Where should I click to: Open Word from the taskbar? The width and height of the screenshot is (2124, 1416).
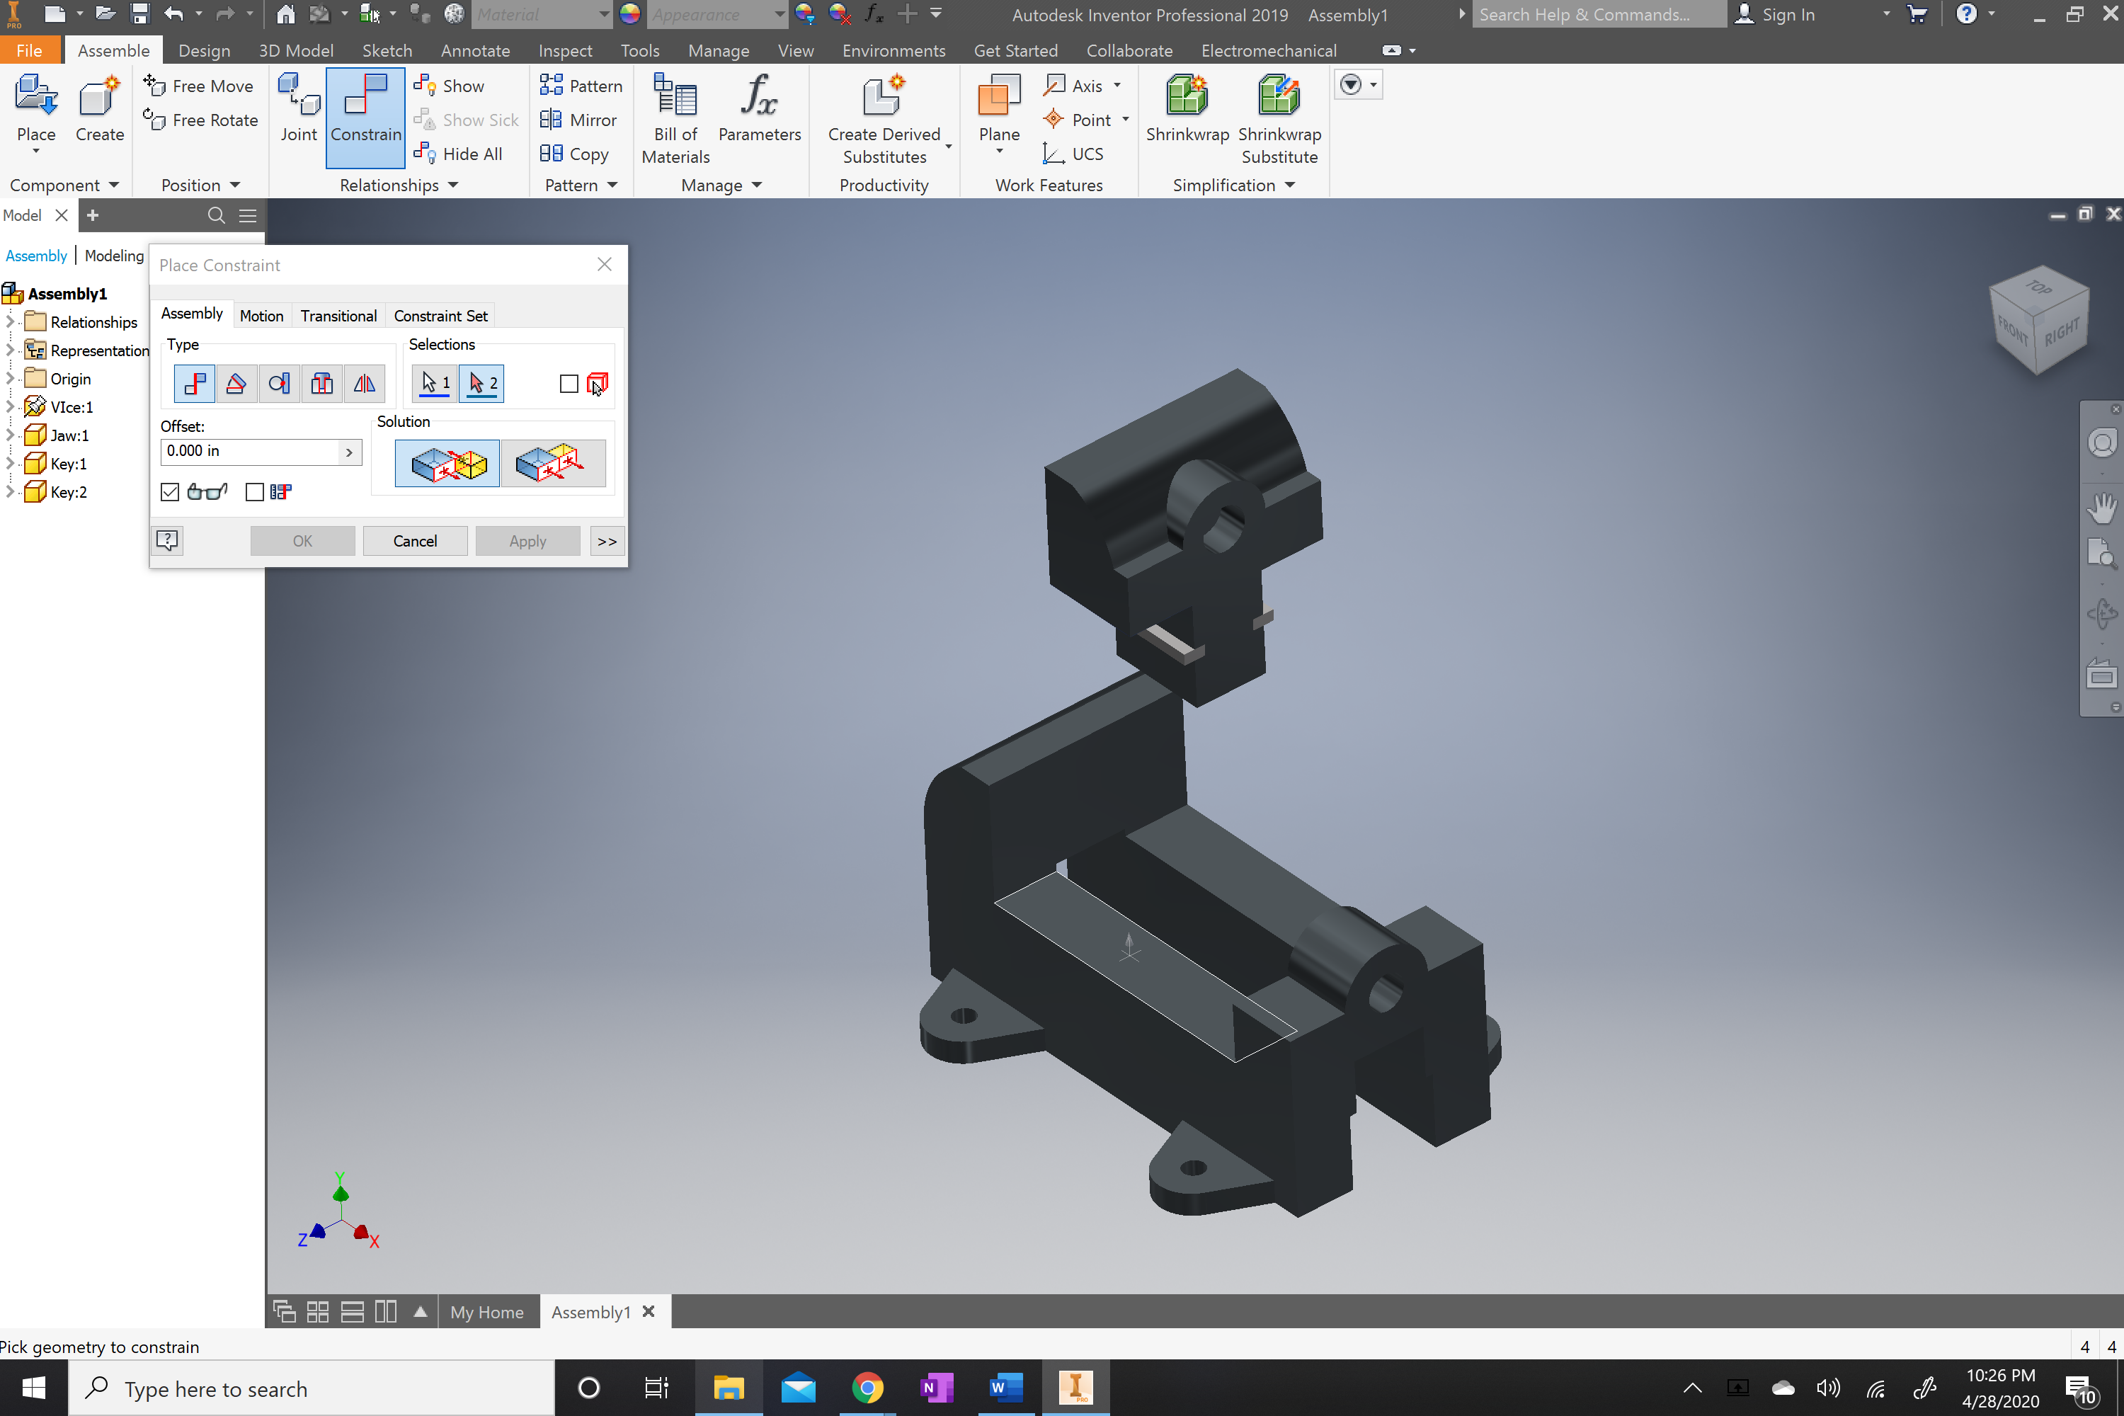coord(1005,1387)
